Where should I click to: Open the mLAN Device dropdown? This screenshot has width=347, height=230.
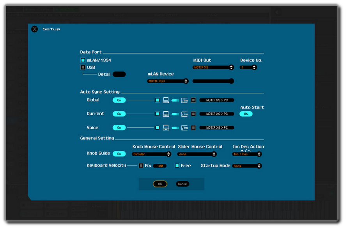(x=168, y=81)
